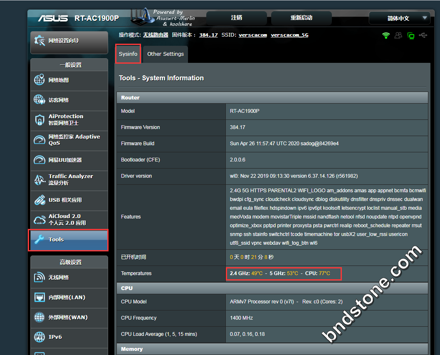Select Traffic Analyzer 流量分析 menu
The height and width of the screenshot is (355, 440).
[69, 180]
